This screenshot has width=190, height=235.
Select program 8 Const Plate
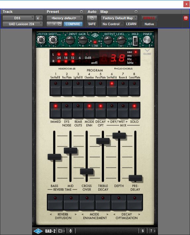point(134,88)
